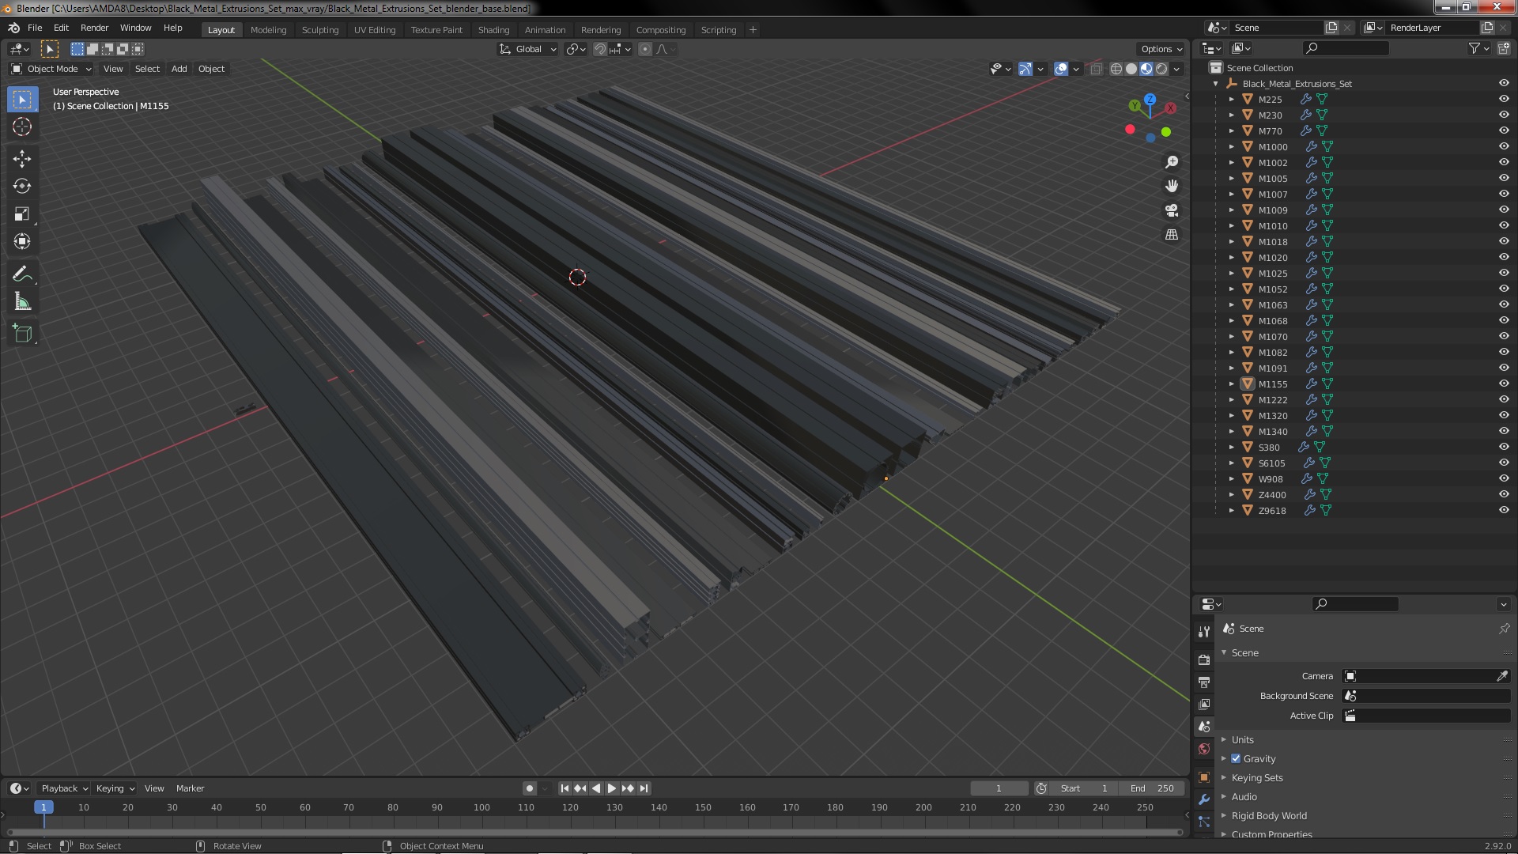Viewport: 1518px width, 854px height.
Task: Open World properties tab icon
Action: click(1204, 749)
